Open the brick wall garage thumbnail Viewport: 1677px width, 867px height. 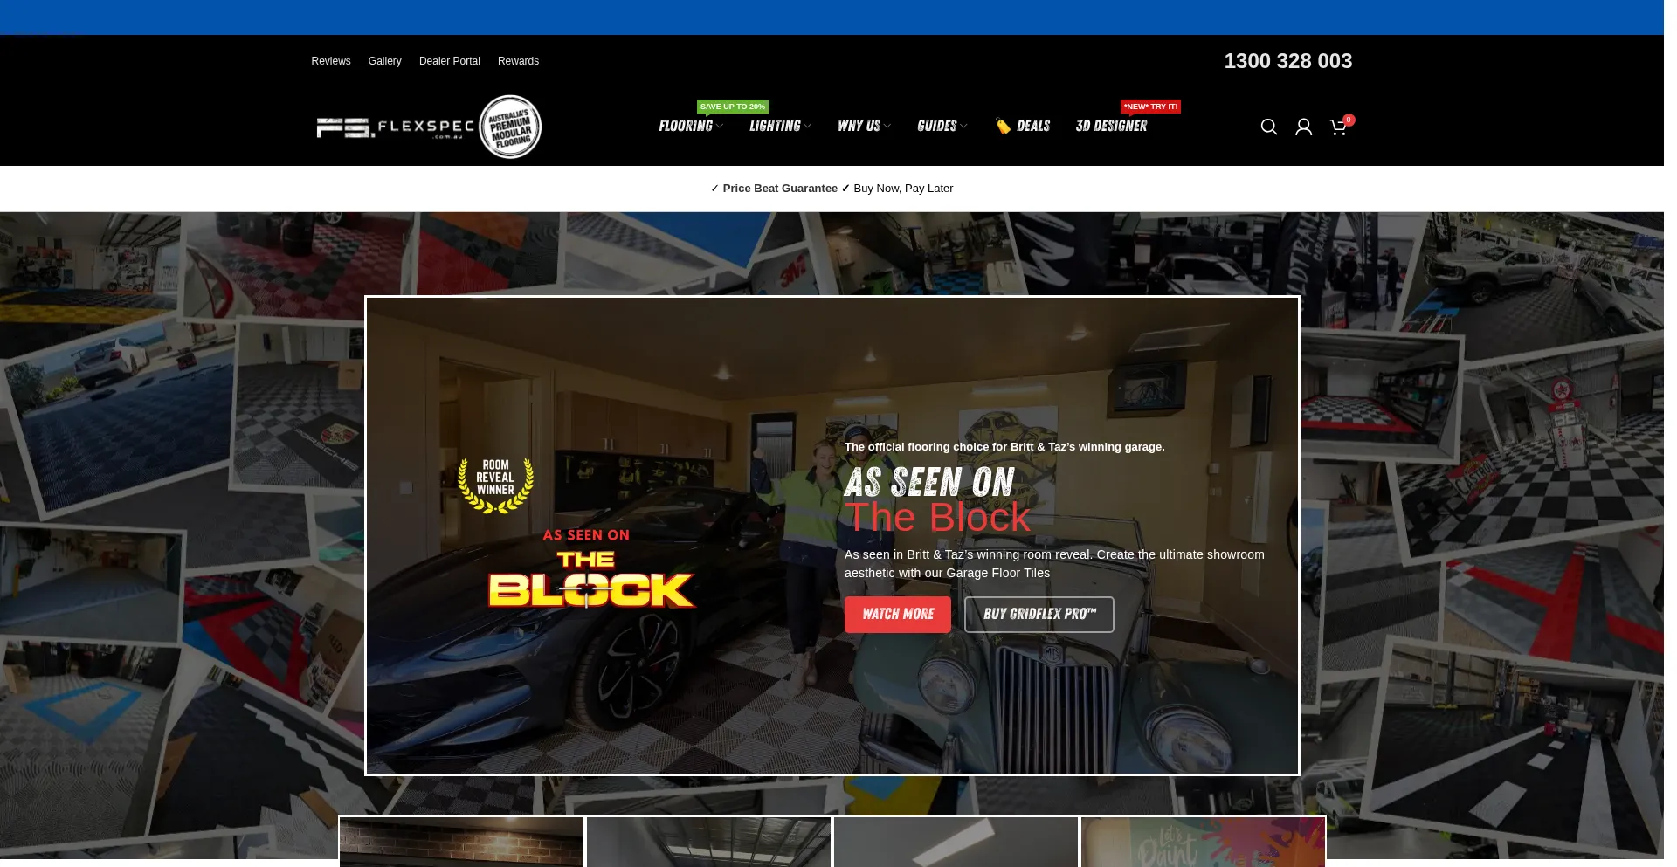click(x=461, y=843)
